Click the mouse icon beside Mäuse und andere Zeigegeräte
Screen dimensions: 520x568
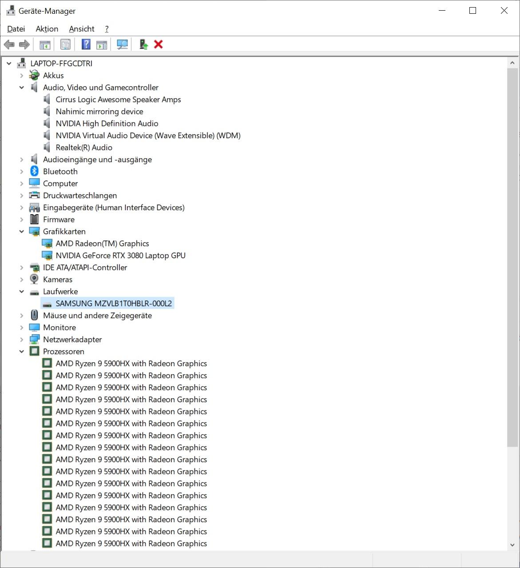click(x=34, y=315)
